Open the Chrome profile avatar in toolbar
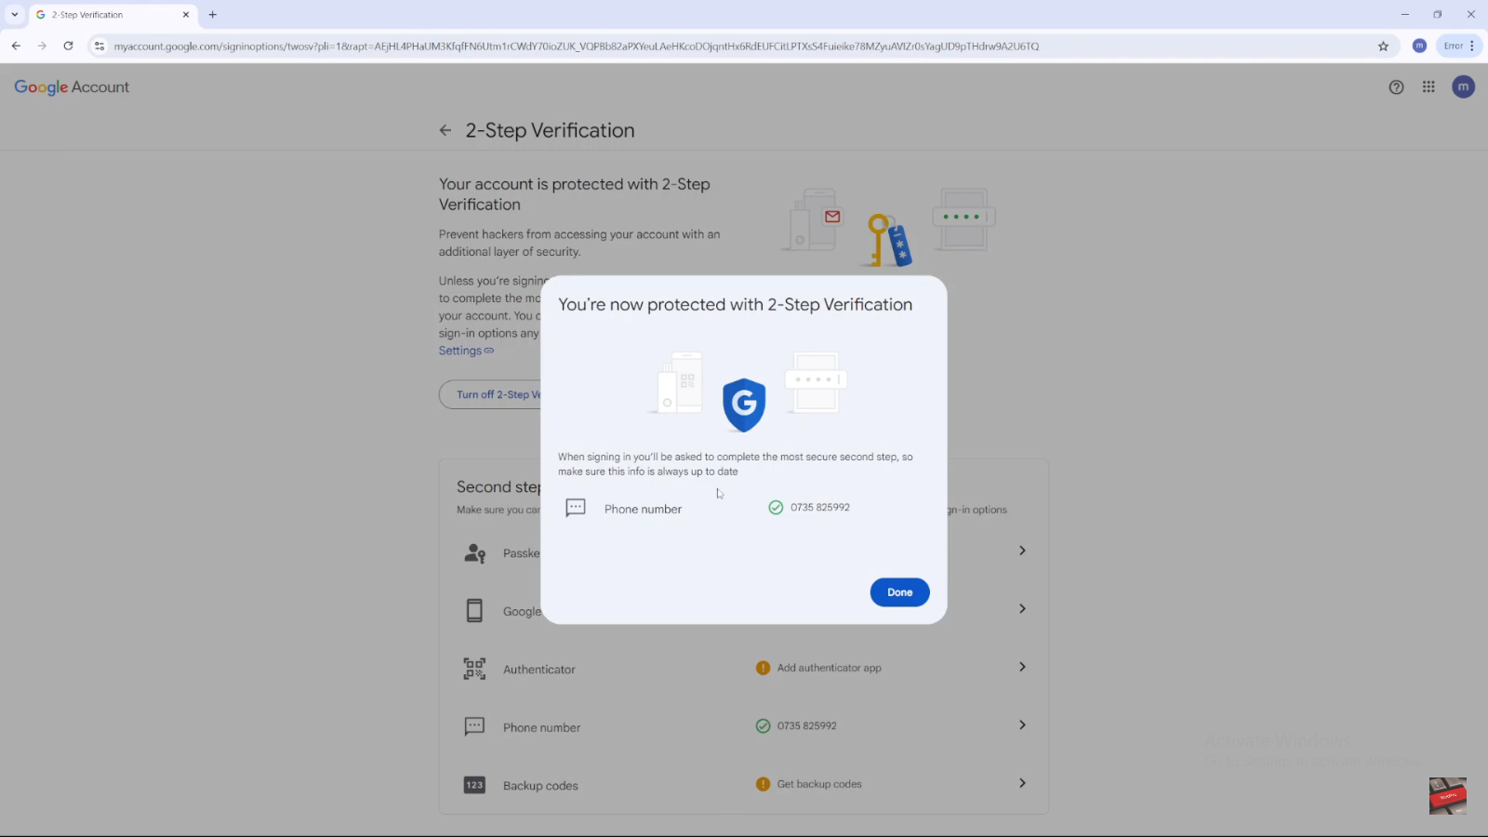This screenshot has width=1488, height=837. (1419, 46)
